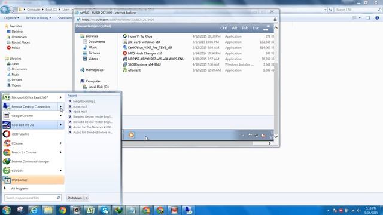Select jdk-7u76-windows-x64 file
The height and width of the screenshot is (215, 383).
click(x=144, y=42)
